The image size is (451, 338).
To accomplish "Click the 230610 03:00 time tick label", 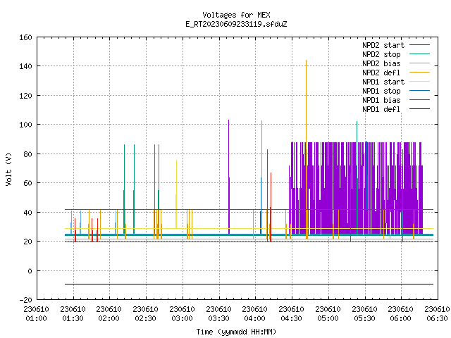I will pos(182,314).
